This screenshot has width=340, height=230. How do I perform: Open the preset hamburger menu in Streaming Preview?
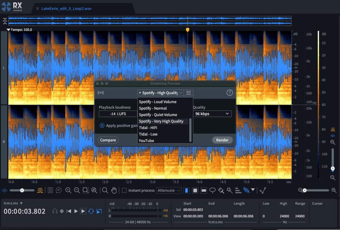click(188, 93)
